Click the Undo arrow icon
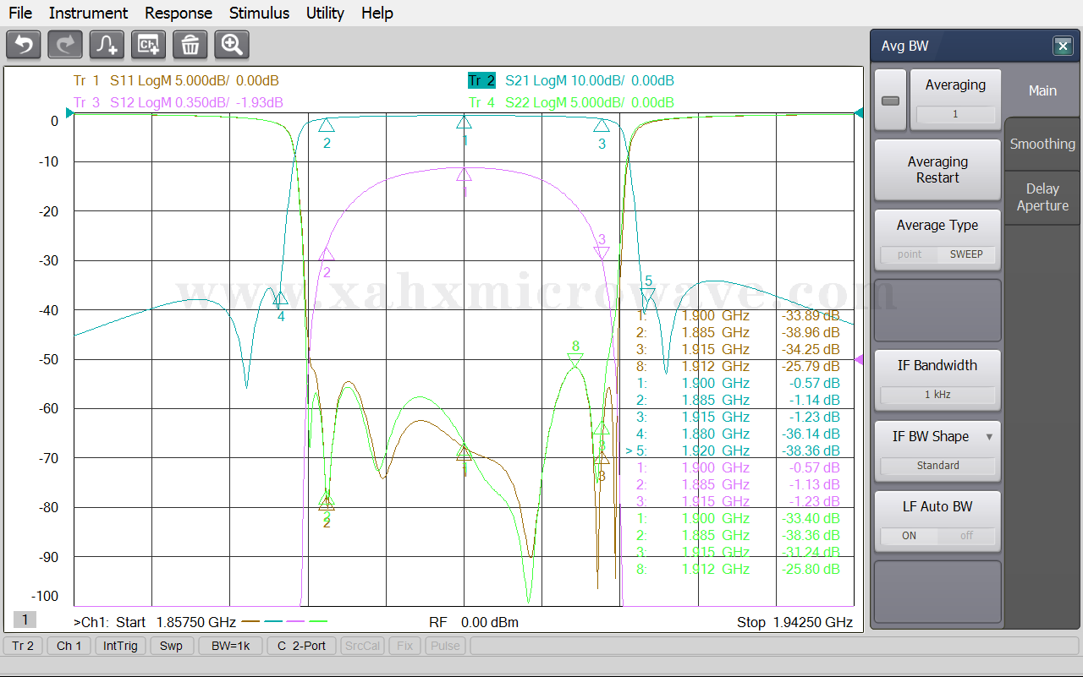 (x=24, y=45)
